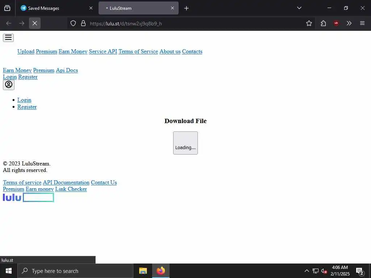Open the Upload link

click(26, 51)
